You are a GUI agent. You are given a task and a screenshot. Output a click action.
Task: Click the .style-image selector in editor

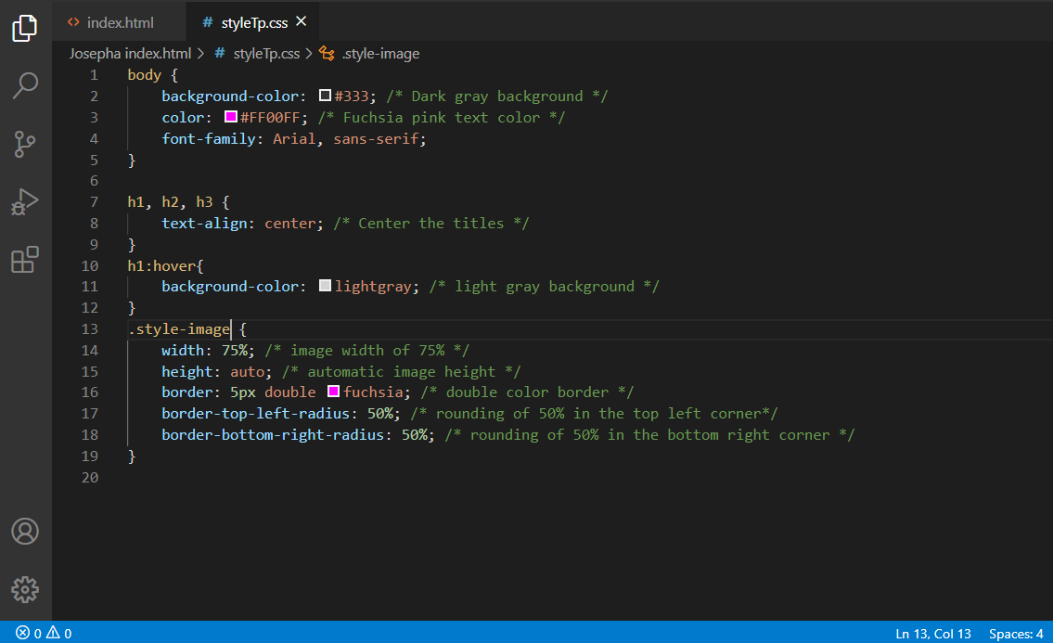click(x=179, y=329)
